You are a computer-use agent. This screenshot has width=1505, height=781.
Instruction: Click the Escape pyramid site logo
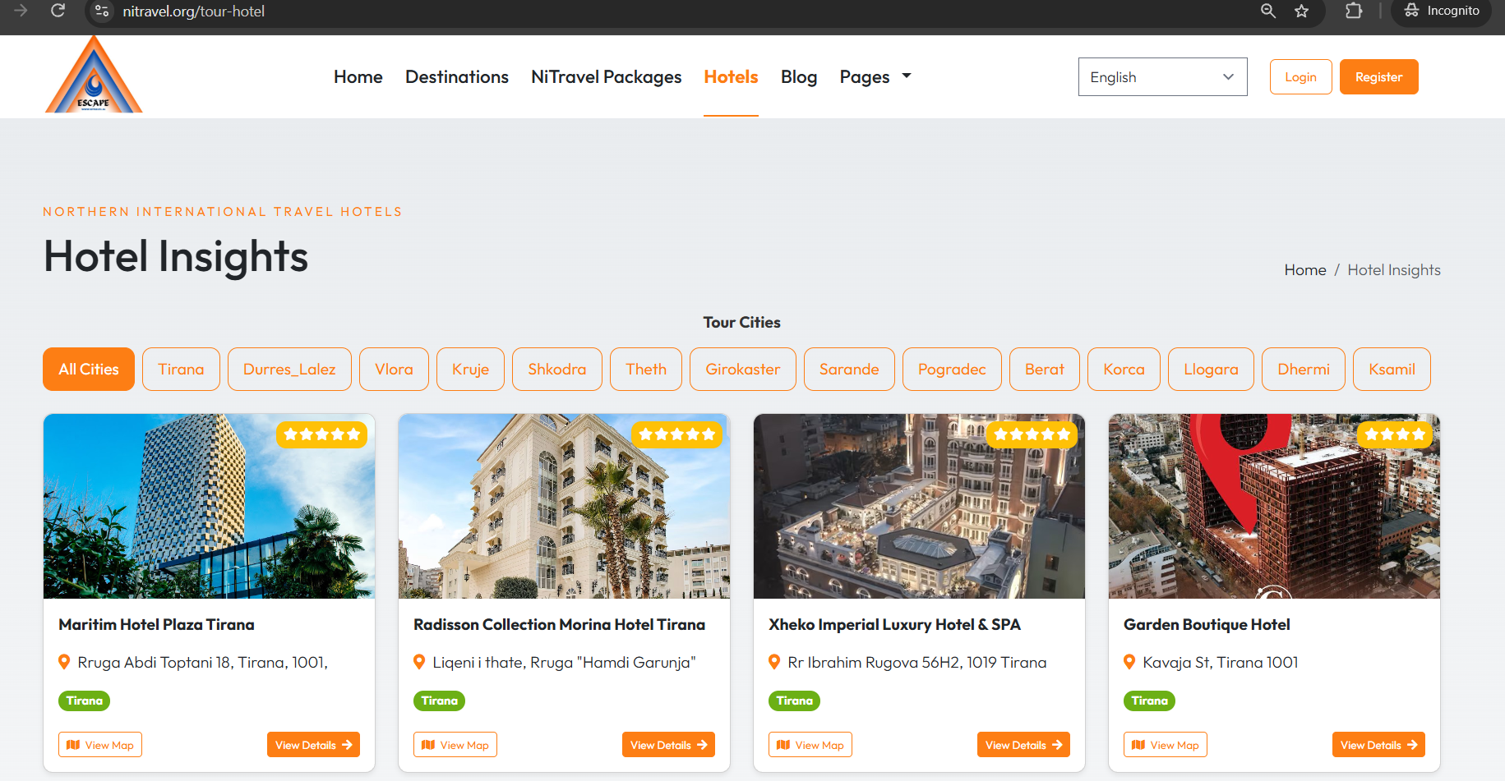(94, 75)
